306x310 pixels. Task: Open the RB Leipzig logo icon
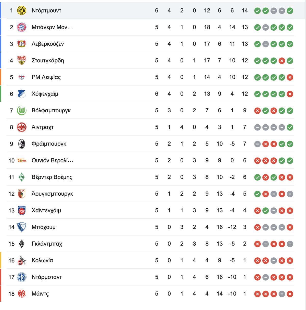22,77
